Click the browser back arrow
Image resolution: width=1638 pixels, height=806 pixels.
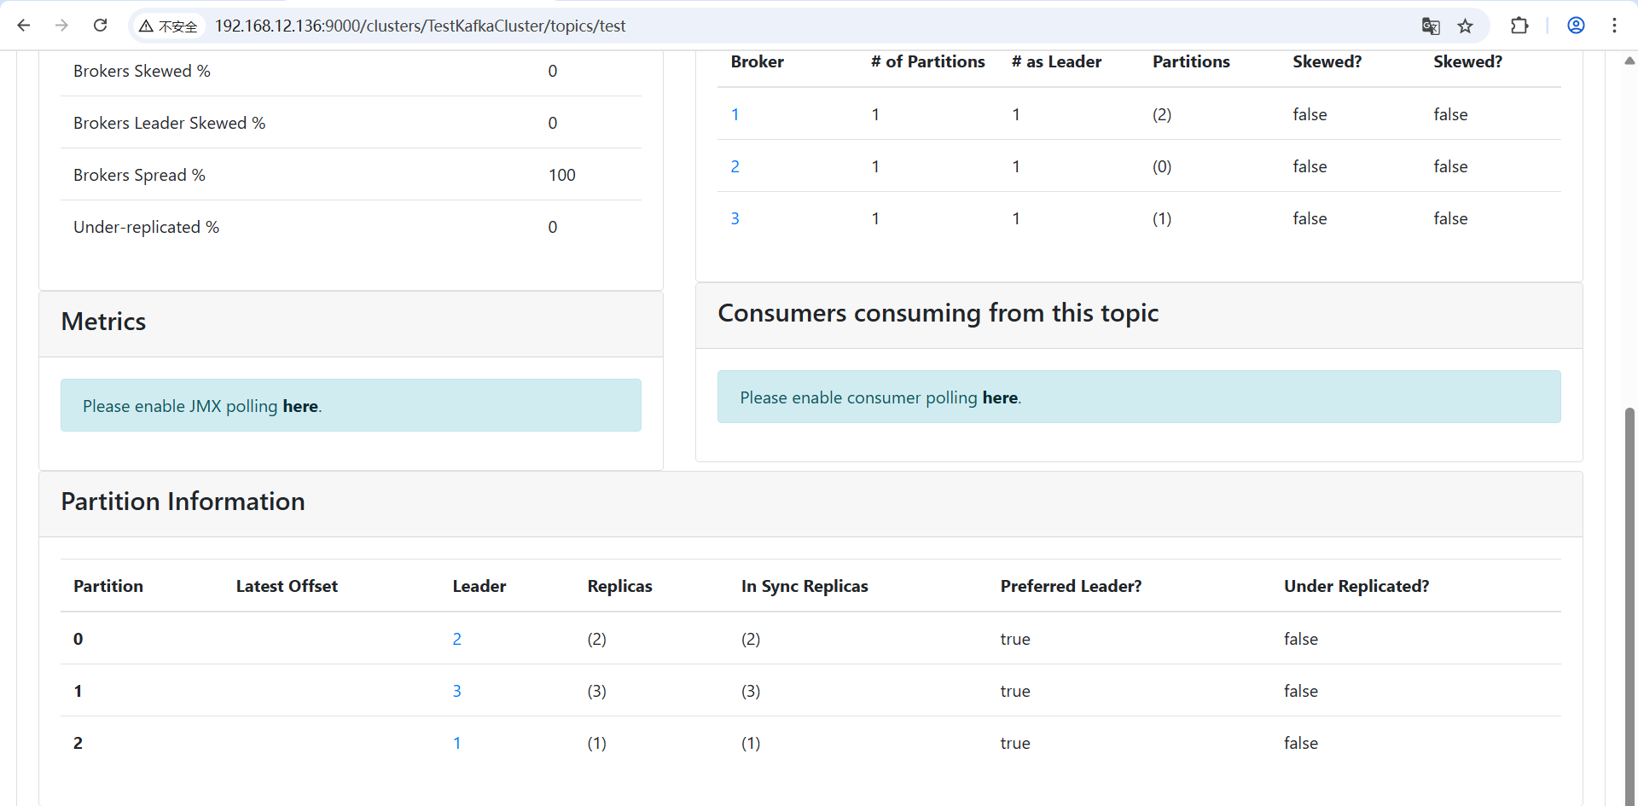[x=24, y=26]
